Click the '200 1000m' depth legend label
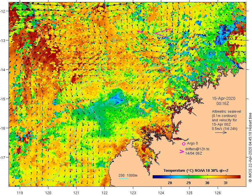This screenshot has height=195, width=252. coord(128,175)
